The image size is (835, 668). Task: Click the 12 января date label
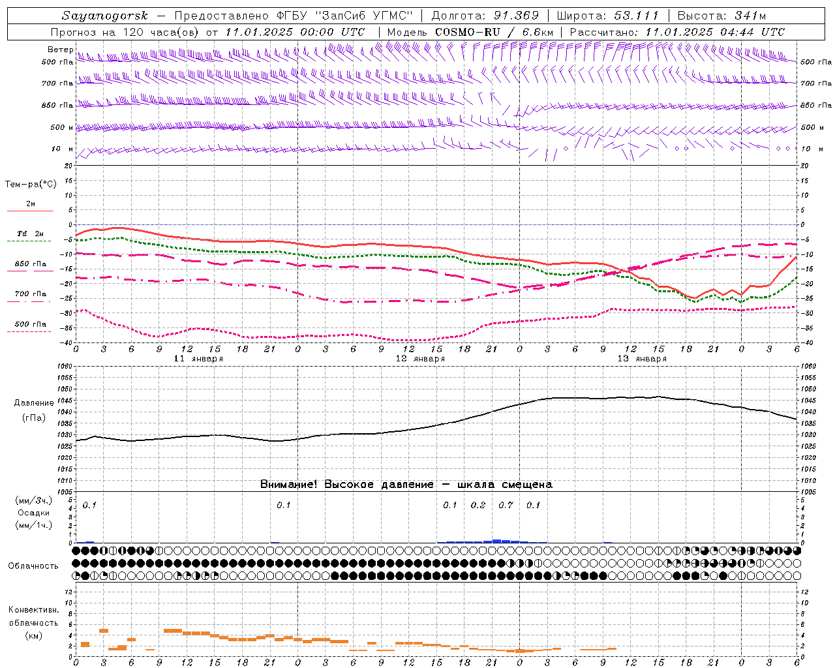[421, 359]
